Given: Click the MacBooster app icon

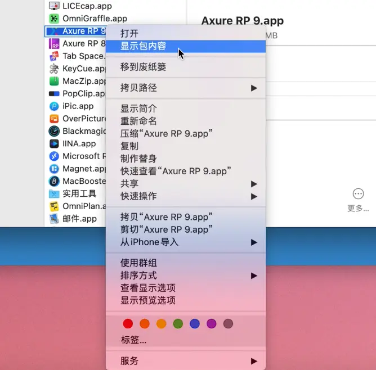Looking at the screenshot, I should [54, 181].
